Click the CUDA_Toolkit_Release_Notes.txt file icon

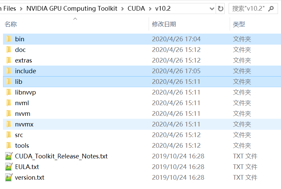[9, 156]
